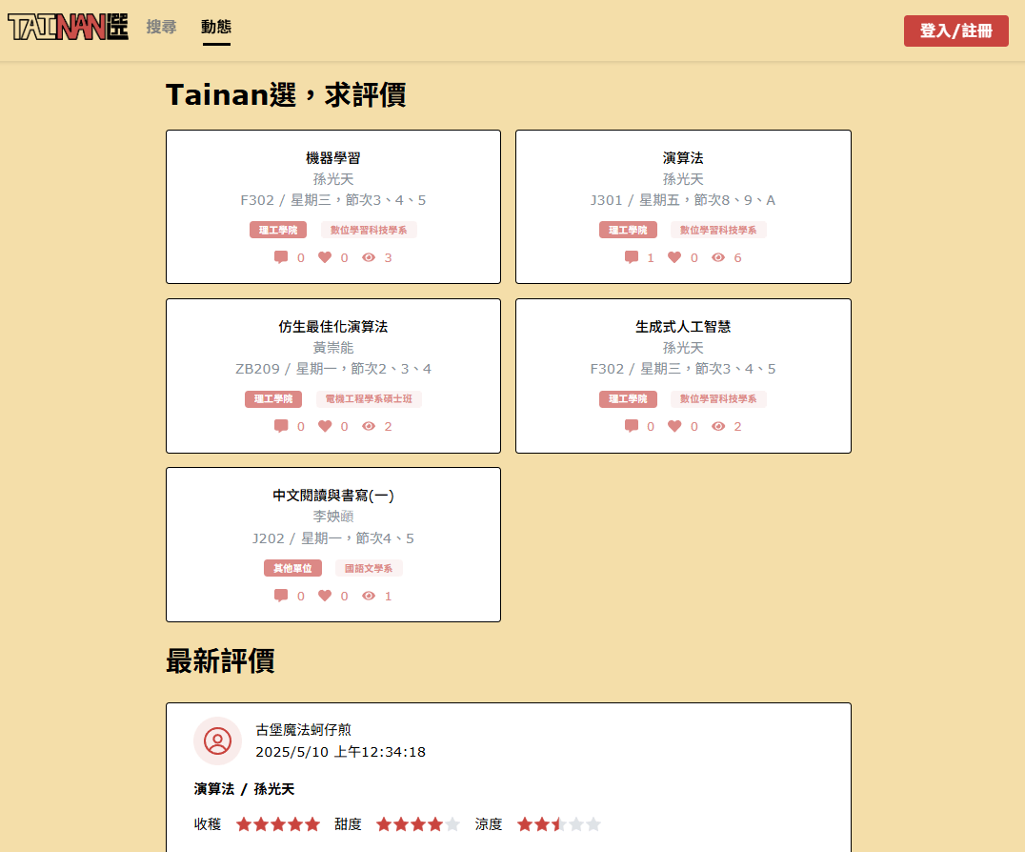Switch to the 動態 tab

[216, 27]
